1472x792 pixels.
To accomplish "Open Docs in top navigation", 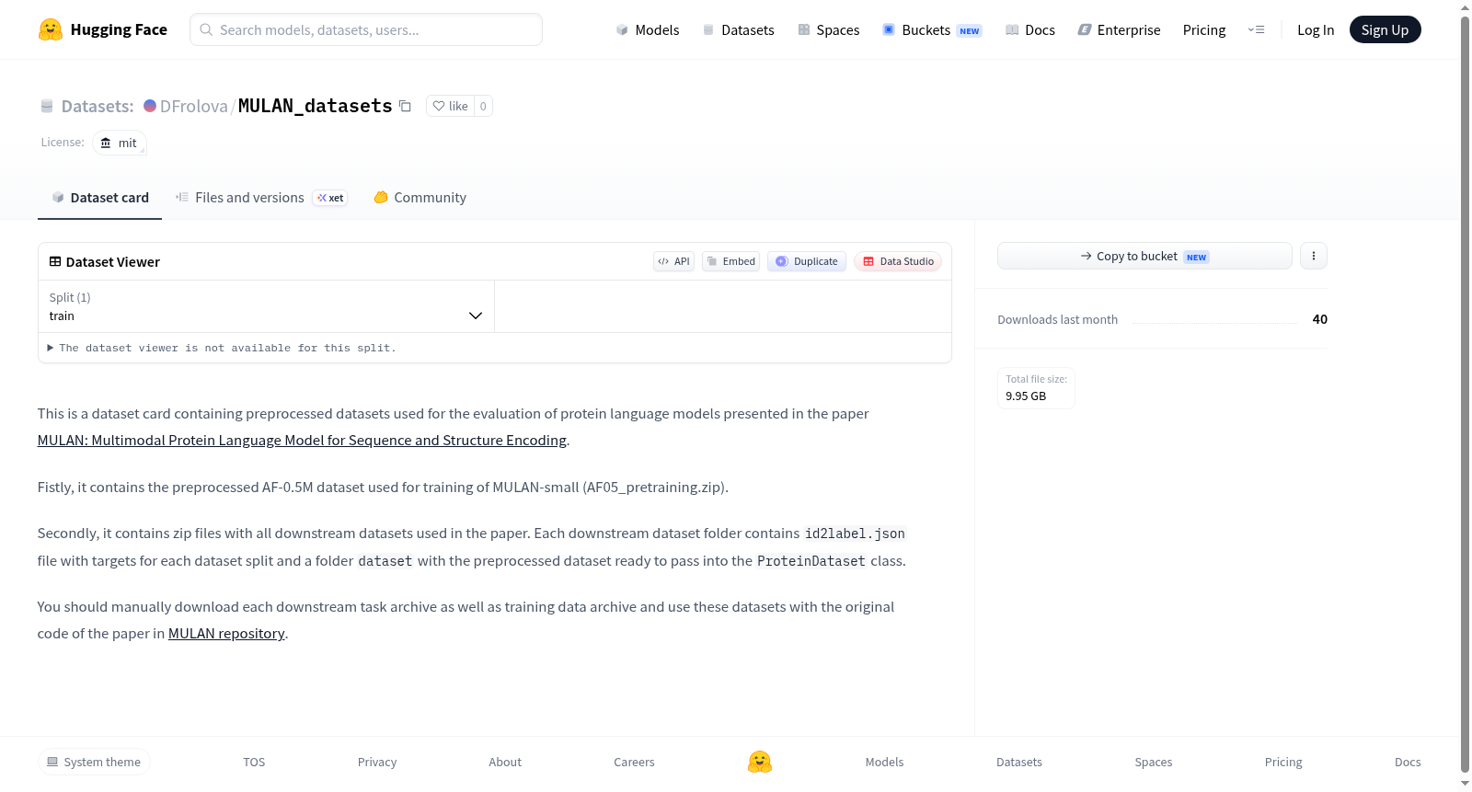I will click(x=1030, y=29).
